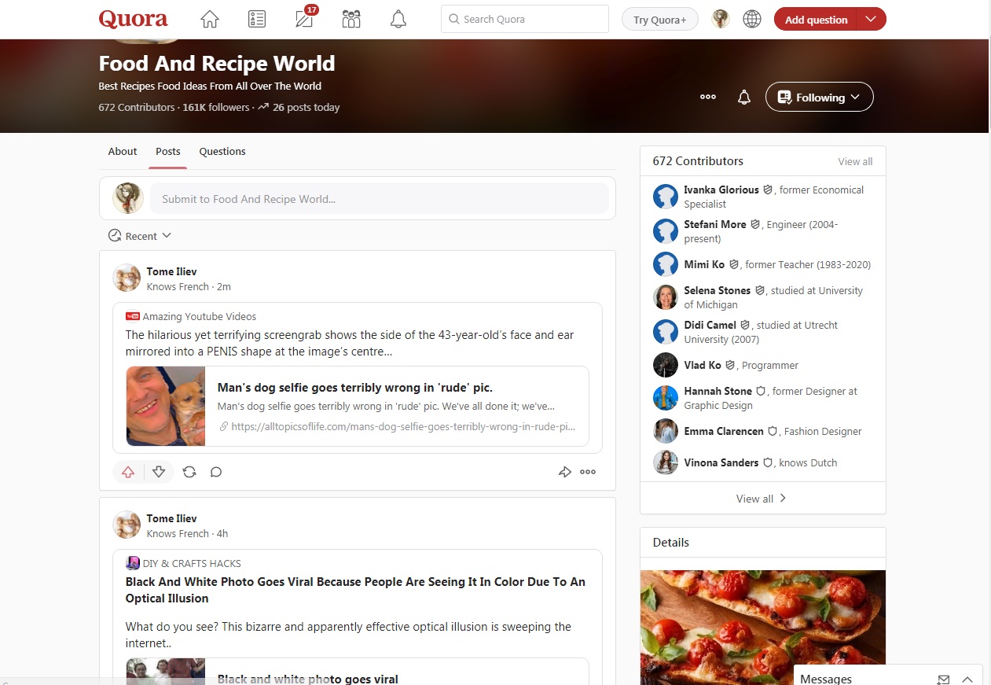Screen dimensions: 991x685
Task: Open new message icon in Messages bar
Action: 944,679
